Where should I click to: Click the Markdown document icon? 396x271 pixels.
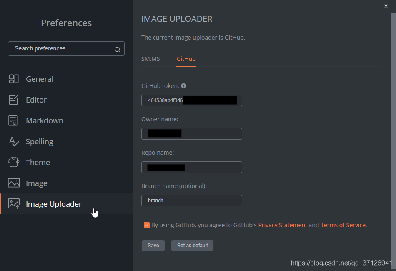pyautogui.click(x=14, y=121)
